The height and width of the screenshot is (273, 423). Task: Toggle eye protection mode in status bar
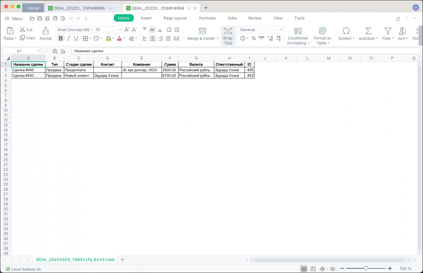click(x=333, y=269)
